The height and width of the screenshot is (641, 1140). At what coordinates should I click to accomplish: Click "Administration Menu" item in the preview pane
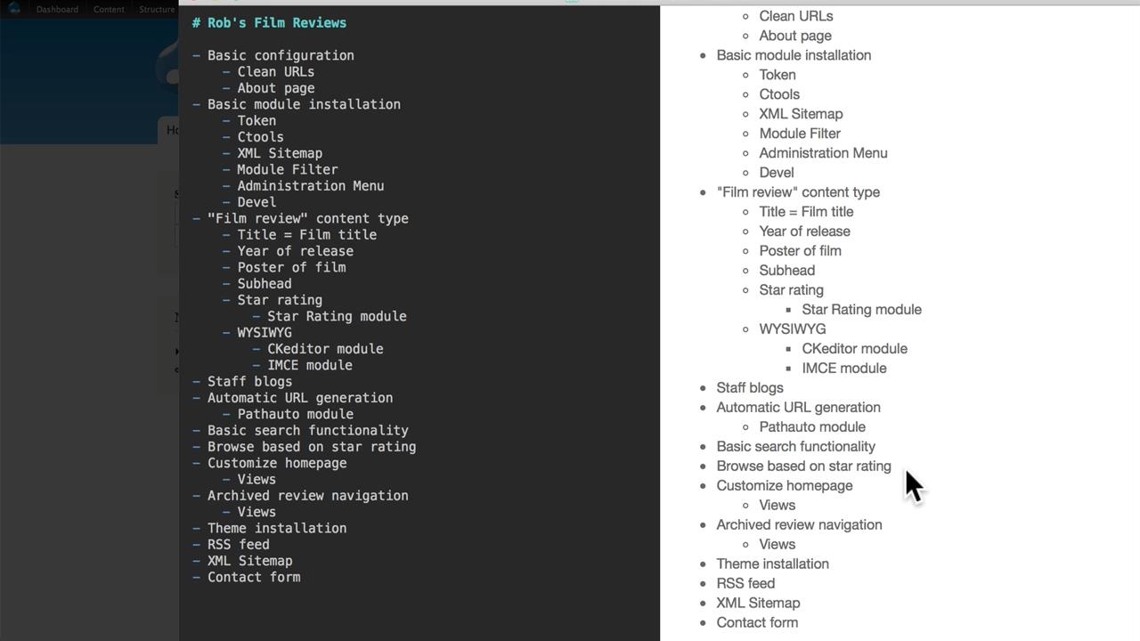pos(823,153)
